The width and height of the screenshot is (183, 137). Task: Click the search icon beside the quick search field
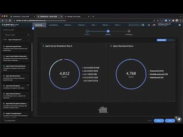(143, 25)
